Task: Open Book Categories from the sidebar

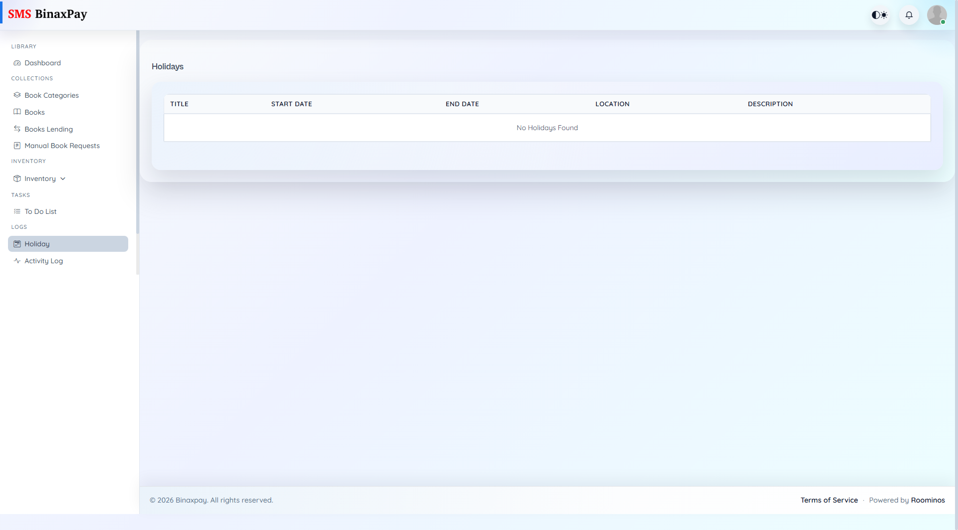Action: coord(51,95)
